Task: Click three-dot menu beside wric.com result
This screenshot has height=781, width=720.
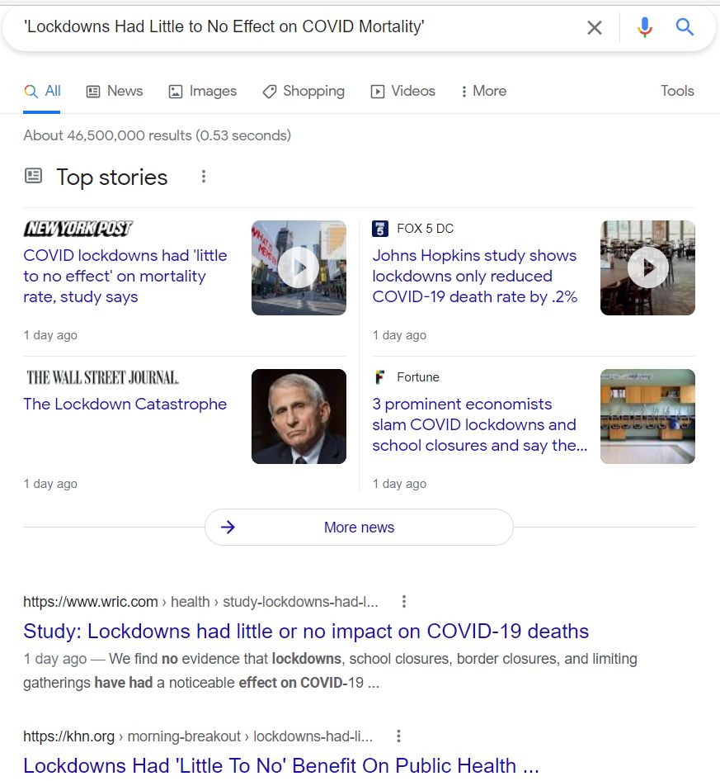Action: [403, 602]
